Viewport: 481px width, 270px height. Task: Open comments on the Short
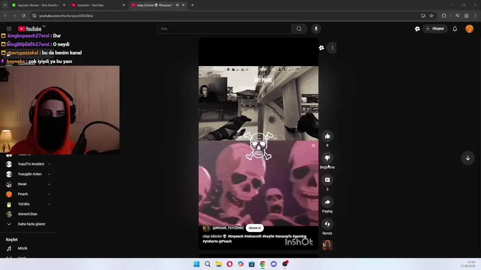(327, 180)
